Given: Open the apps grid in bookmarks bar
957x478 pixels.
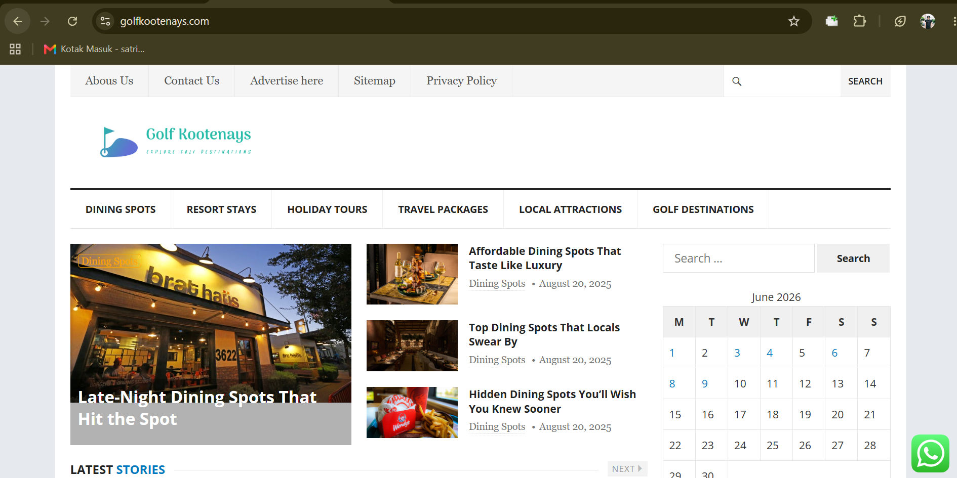Looking at the screenshot, I should [x=15, y=49].
